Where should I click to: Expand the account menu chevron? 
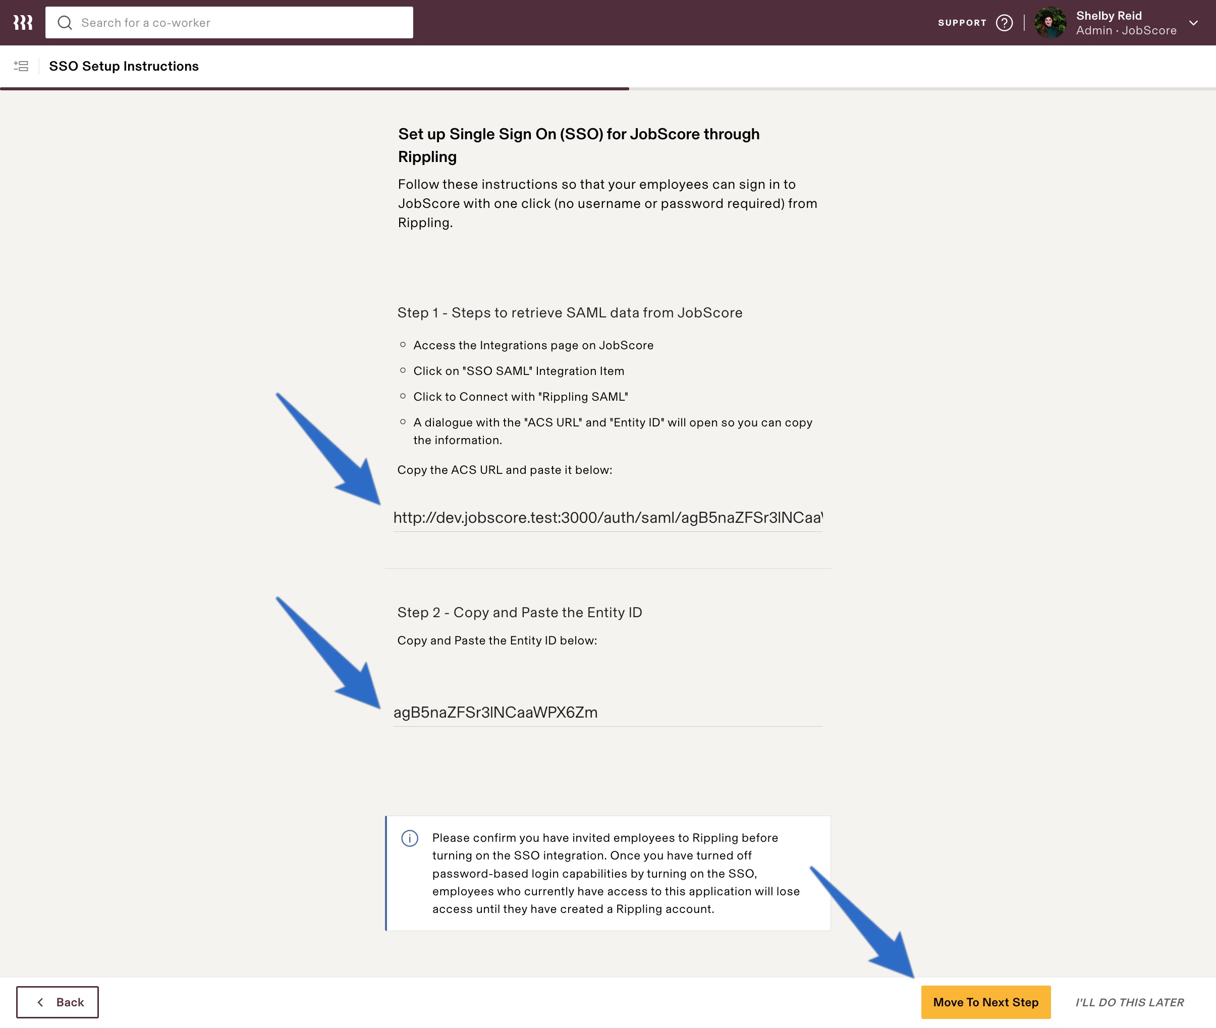click(x=1193, y=23)
